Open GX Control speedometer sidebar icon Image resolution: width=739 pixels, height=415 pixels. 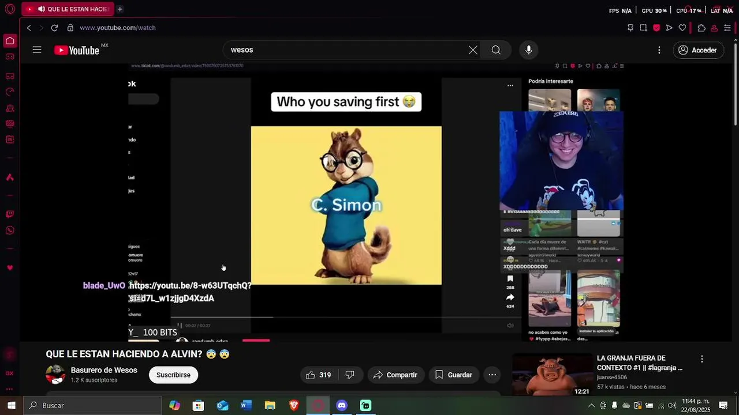[x=10, y=92]
